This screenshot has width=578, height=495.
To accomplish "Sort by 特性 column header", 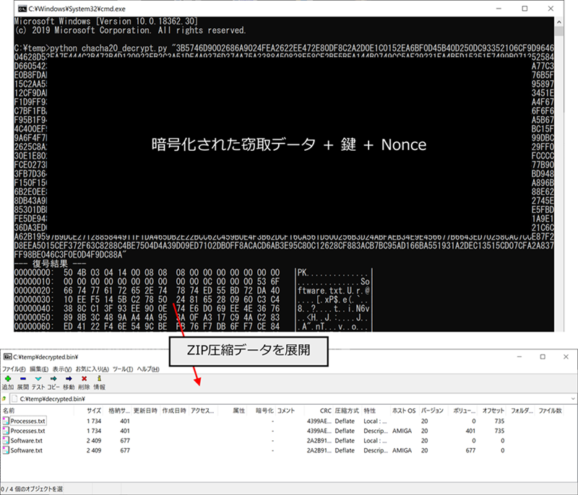I will (x=370, y=411).
